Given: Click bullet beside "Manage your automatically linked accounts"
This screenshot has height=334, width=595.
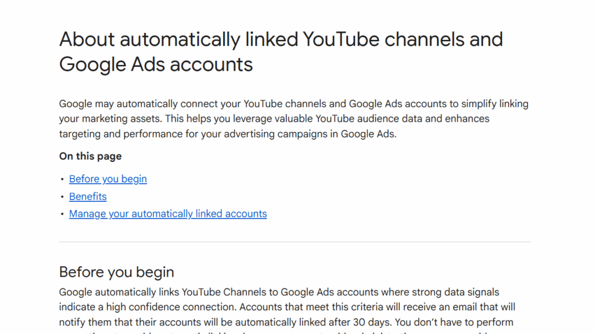Looking at the screenshot, I should point(62,215).
